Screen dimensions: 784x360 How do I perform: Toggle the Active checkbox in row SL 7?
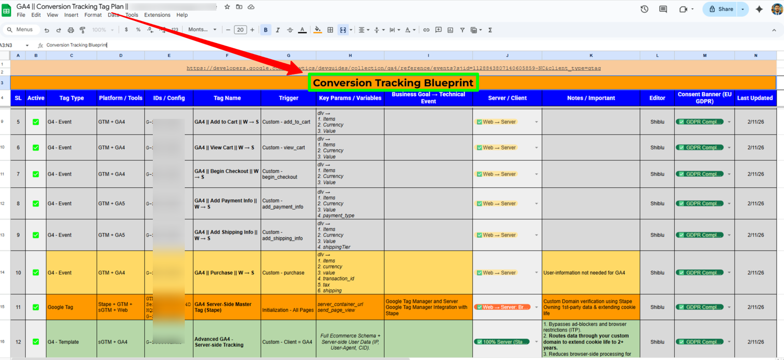point(36,174)
